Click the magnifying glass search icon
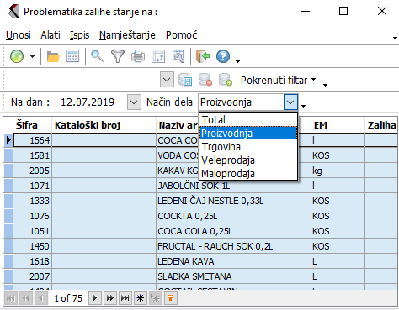The image size is (399, 310). [x=98, y=56]
